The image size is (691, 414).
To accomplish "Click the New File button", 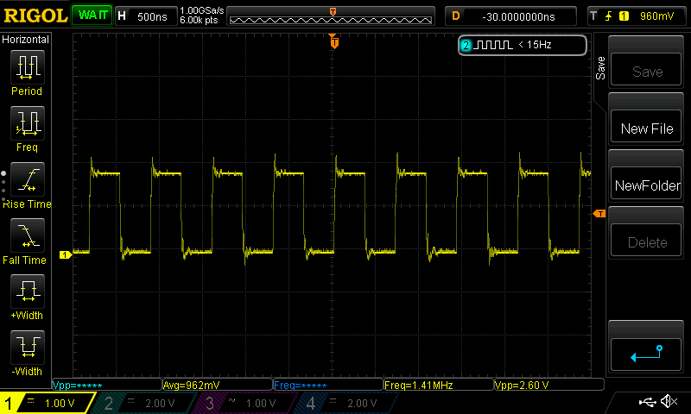I will 646,127.
